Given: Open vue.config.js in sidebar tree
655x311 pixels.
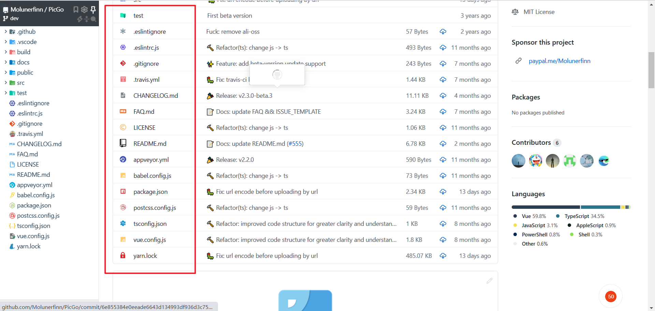Looking at the screenshot, I should pyautogui.click(x=33, y=236).
